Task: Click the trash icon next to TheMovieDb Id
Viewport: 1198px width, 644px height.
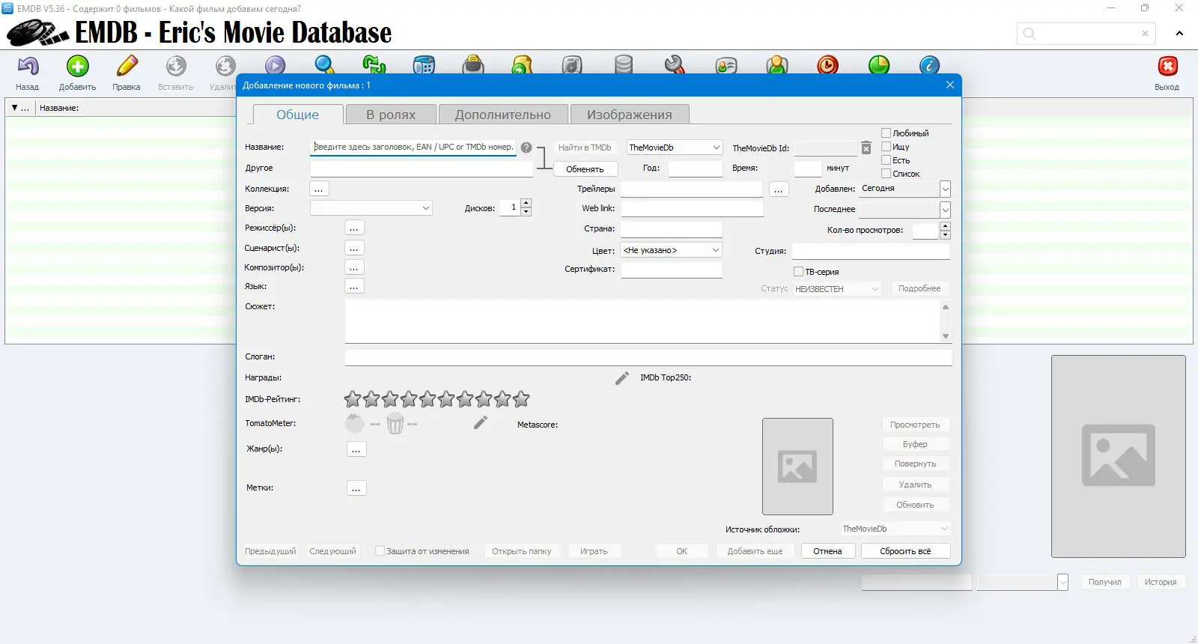Action: point(866,148)
